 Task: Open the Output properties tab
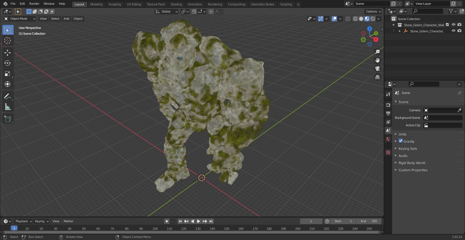(x=388, y=113)
